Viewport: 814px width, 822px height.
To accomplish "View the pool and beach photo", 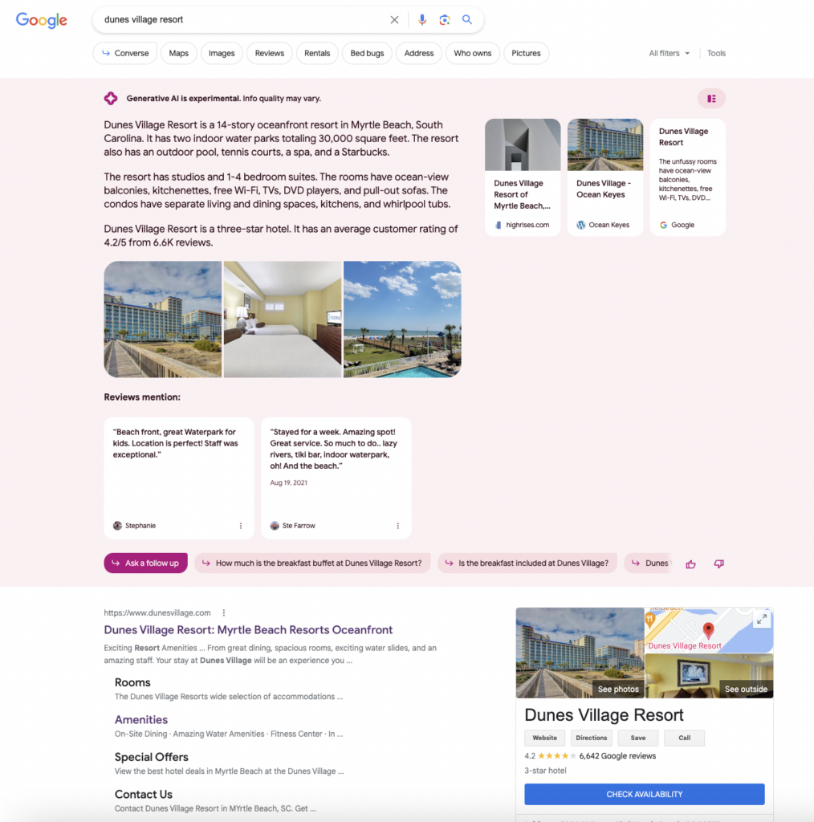I will tap(402, 319).
